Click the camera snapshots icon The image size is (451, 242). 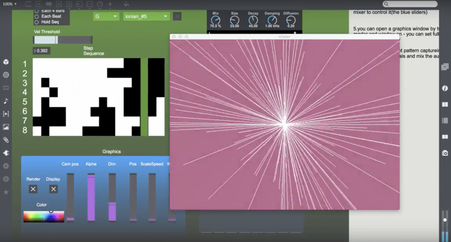pyautogui.click(x=445, y=153)
